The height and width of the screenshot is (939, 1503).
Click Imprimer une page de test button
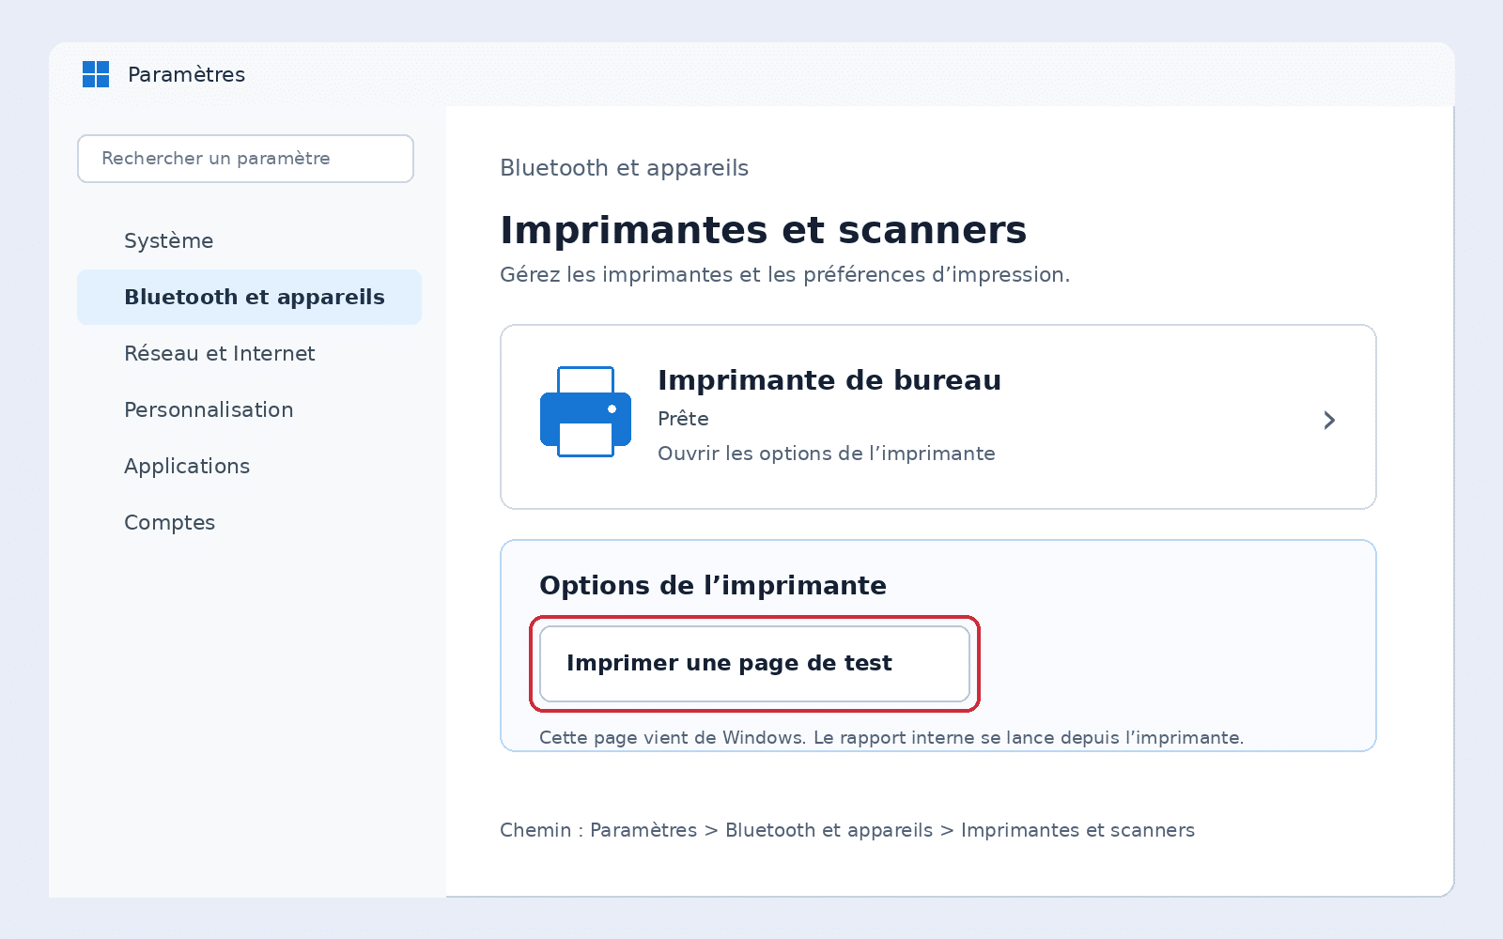tap(754, 664)
